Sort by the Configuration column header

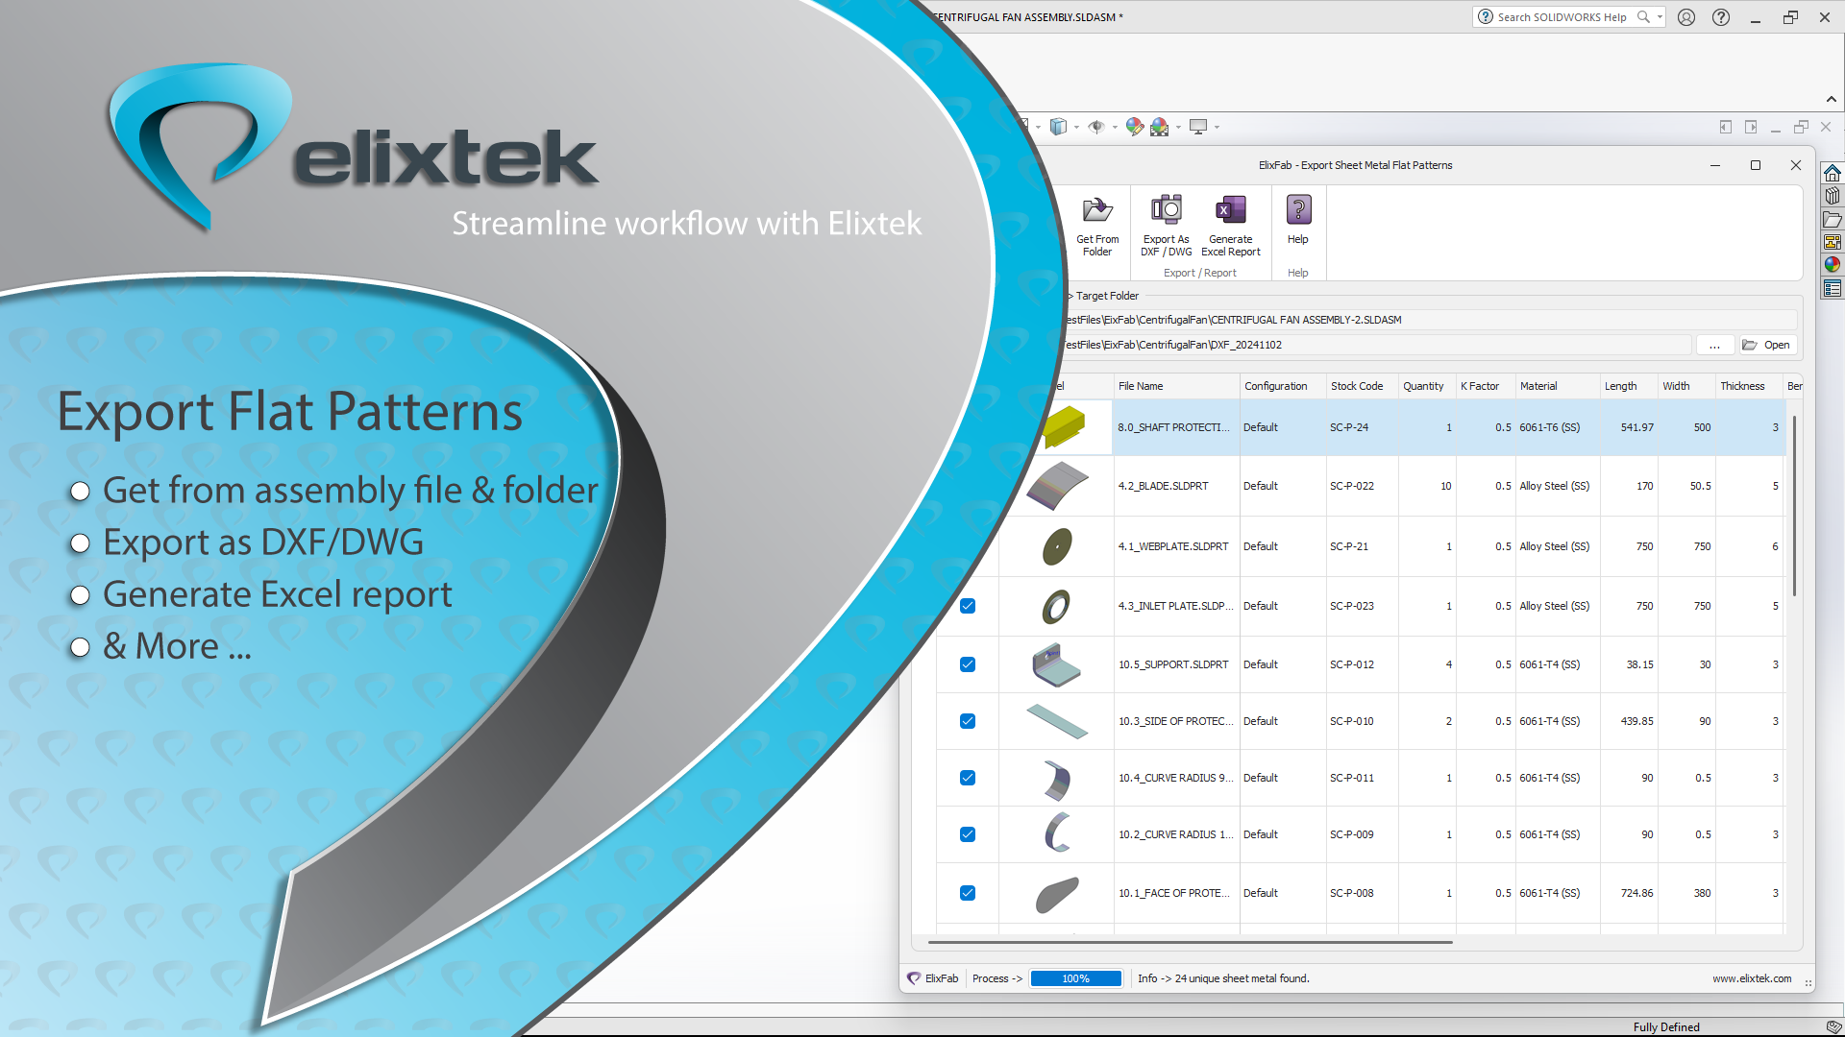(1283, 386)
